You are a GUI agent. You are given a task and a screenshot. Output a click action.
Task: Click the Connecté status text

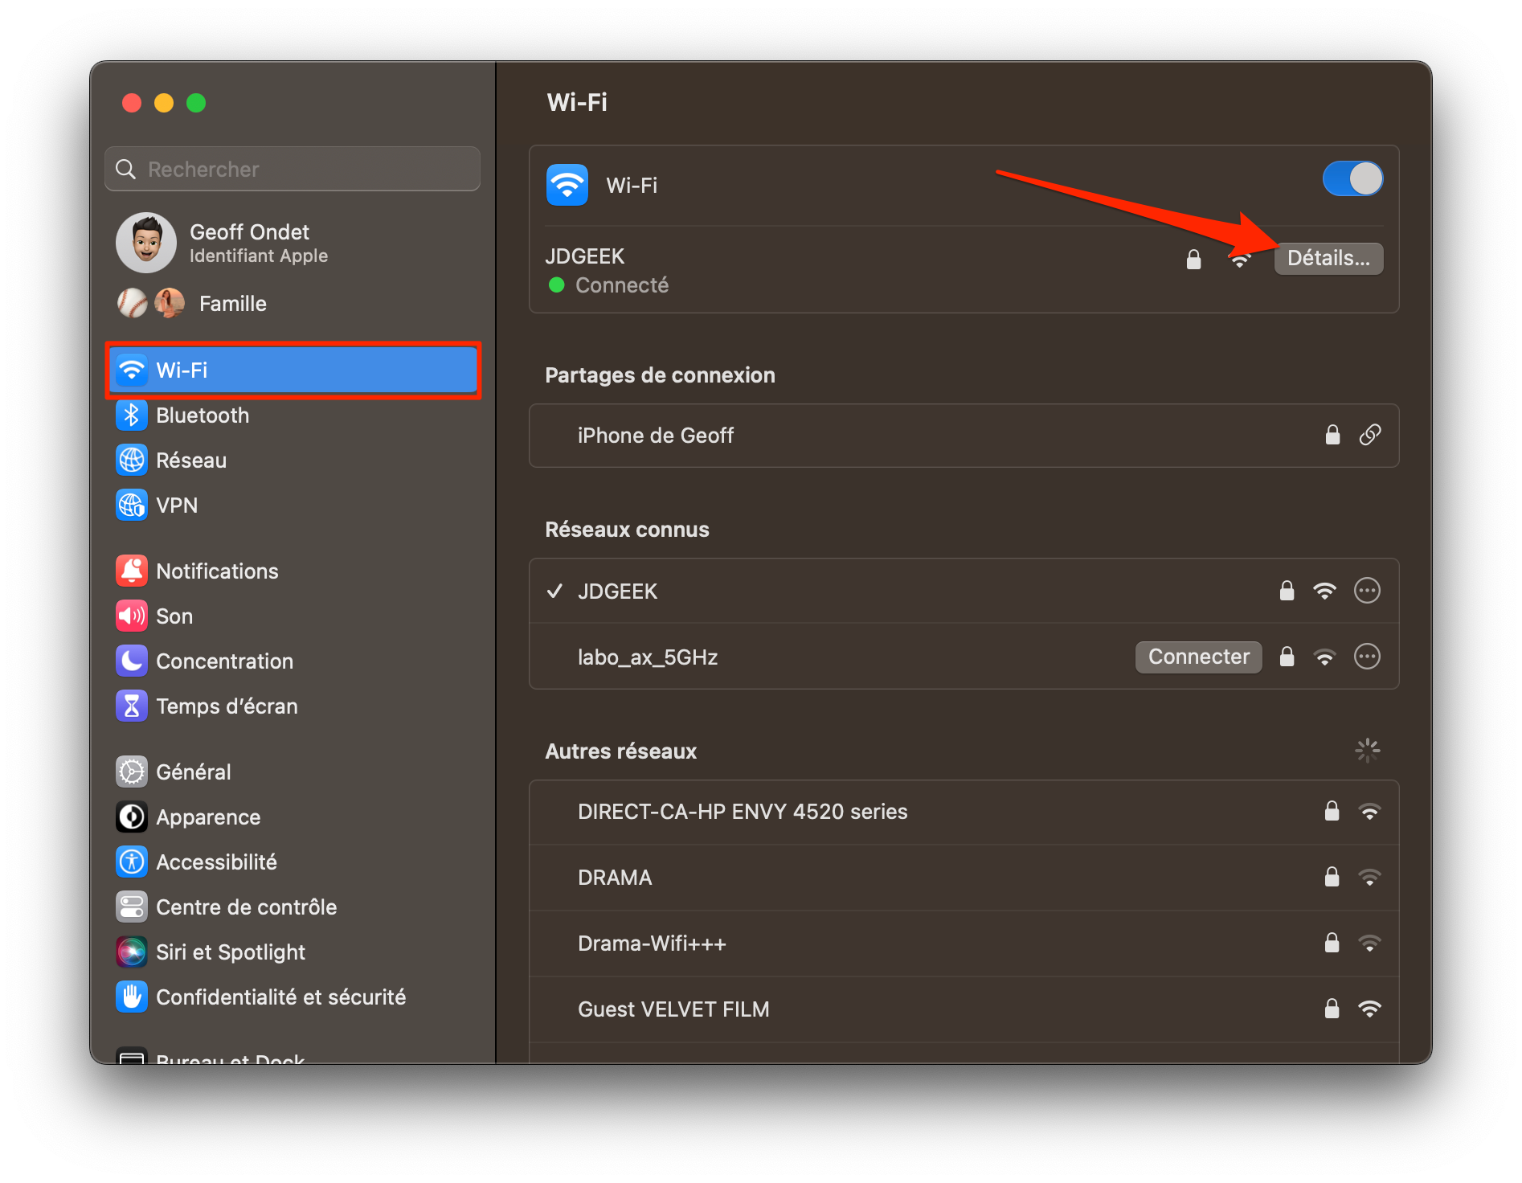pyautogui.click(x=622, y=285)
